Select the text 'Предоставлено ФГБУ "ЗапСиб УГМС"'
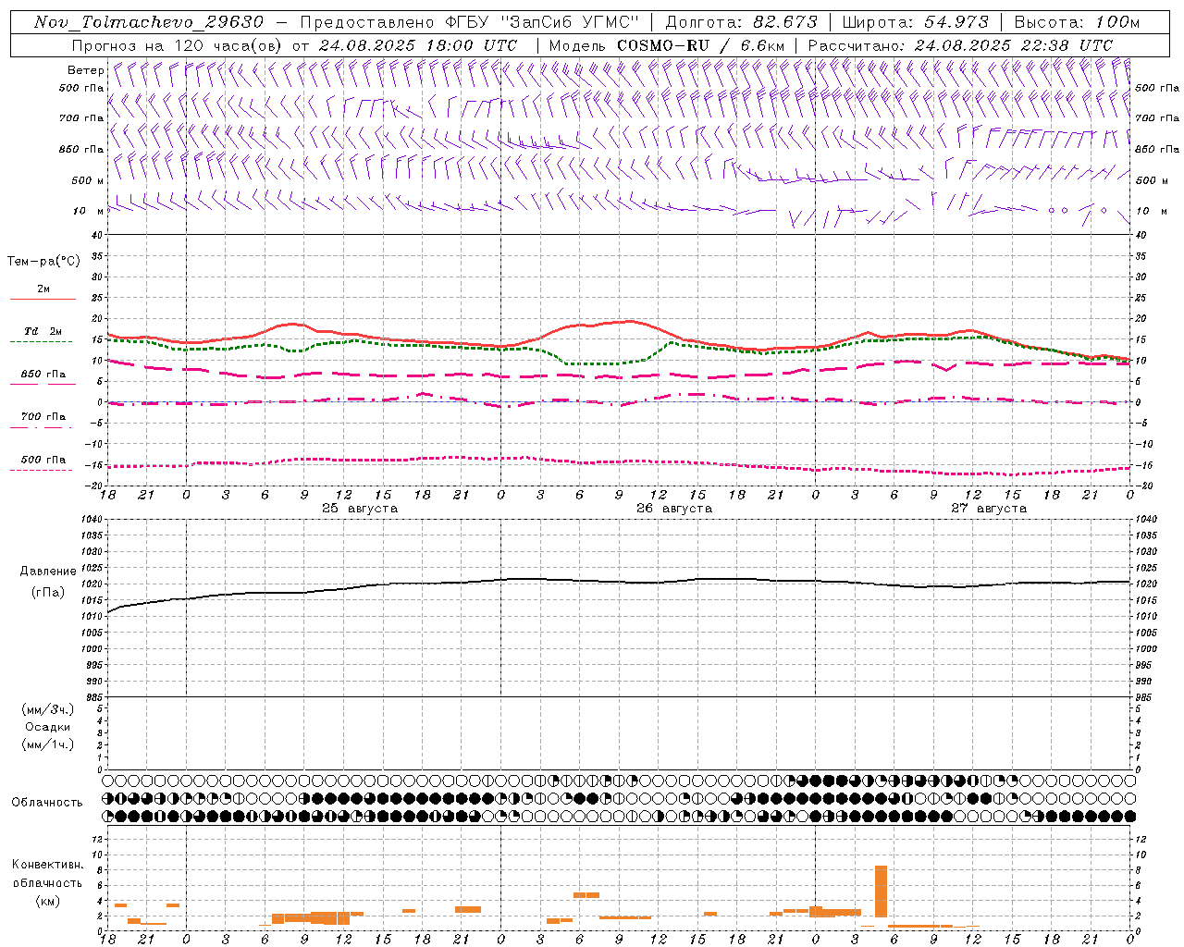1184x947 pixels. point(470,22)
